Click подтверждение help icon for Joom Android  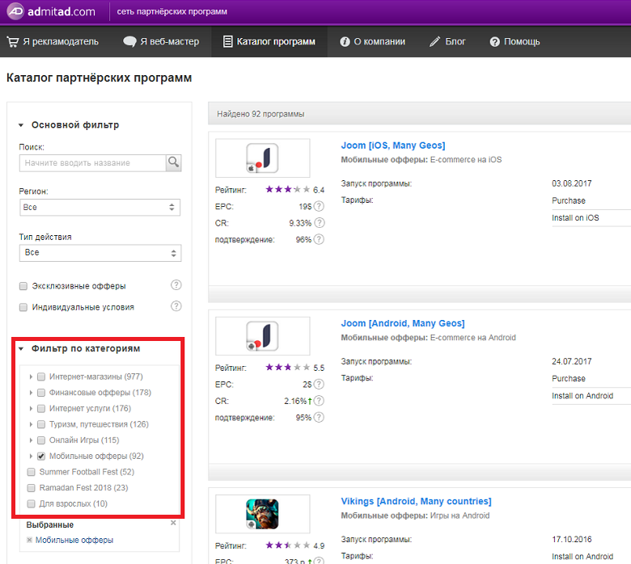(319, 417)
